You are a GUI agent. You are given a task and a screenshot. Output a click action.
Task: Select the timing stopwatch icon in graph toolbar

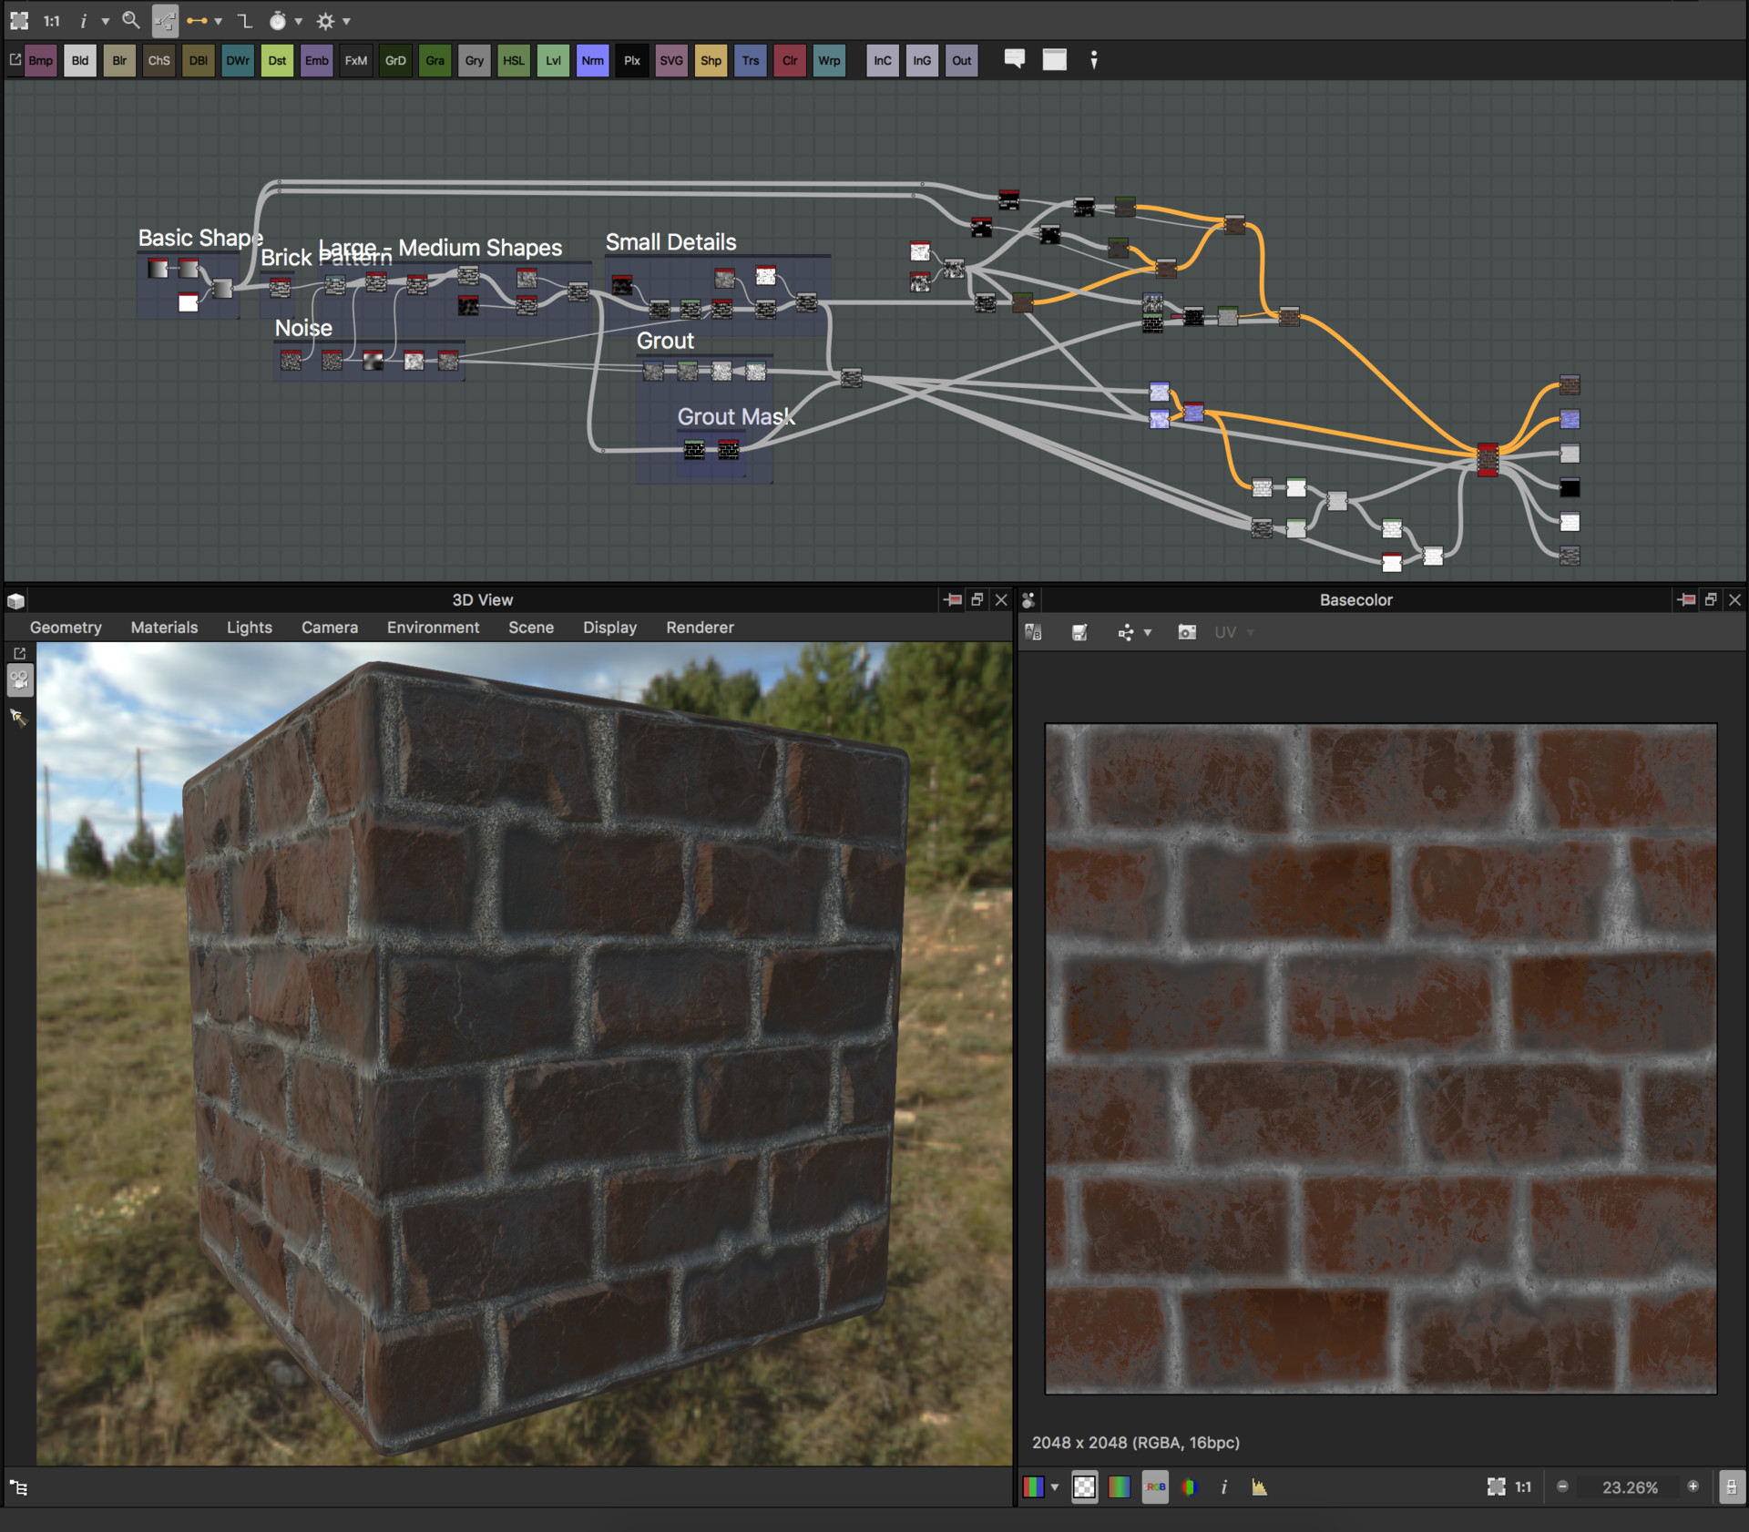click(276, 20)
